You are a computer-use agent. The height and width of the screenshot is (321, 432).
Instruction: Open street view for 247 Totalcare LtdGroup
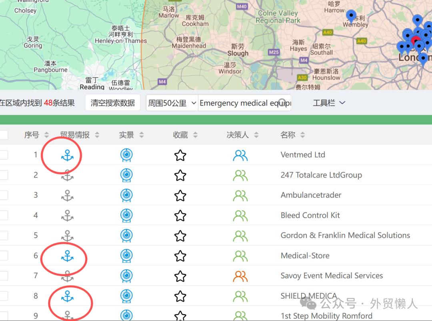[x=126, y=175]
